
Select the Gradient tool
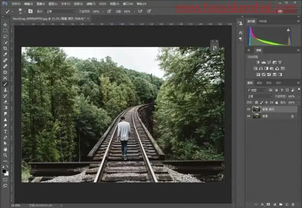(5, 108)
